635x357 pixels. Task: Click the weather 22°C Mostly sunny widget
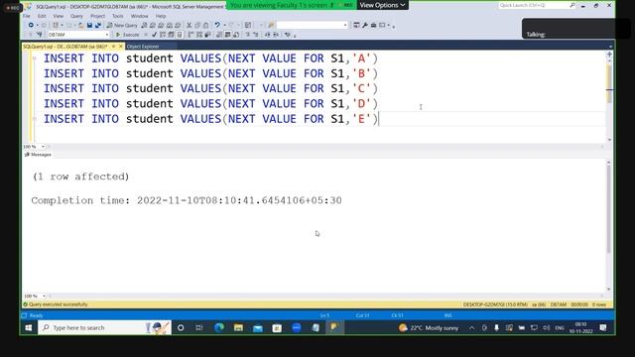pyautogui.click(x=429, y=328)
